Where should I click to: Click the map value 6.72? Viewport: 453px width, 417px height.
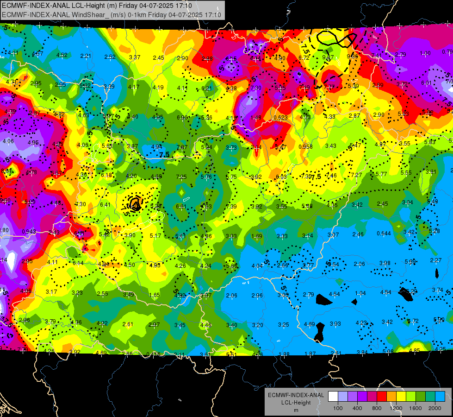tap(304, 57)
